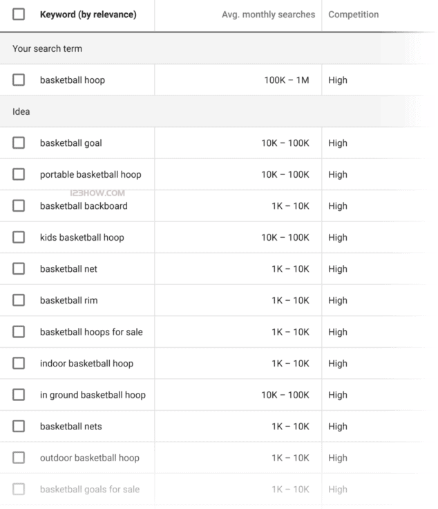Select the basketball nets checkbox
Viewport: 438px width, 509px height.
(x=19, y=426)
